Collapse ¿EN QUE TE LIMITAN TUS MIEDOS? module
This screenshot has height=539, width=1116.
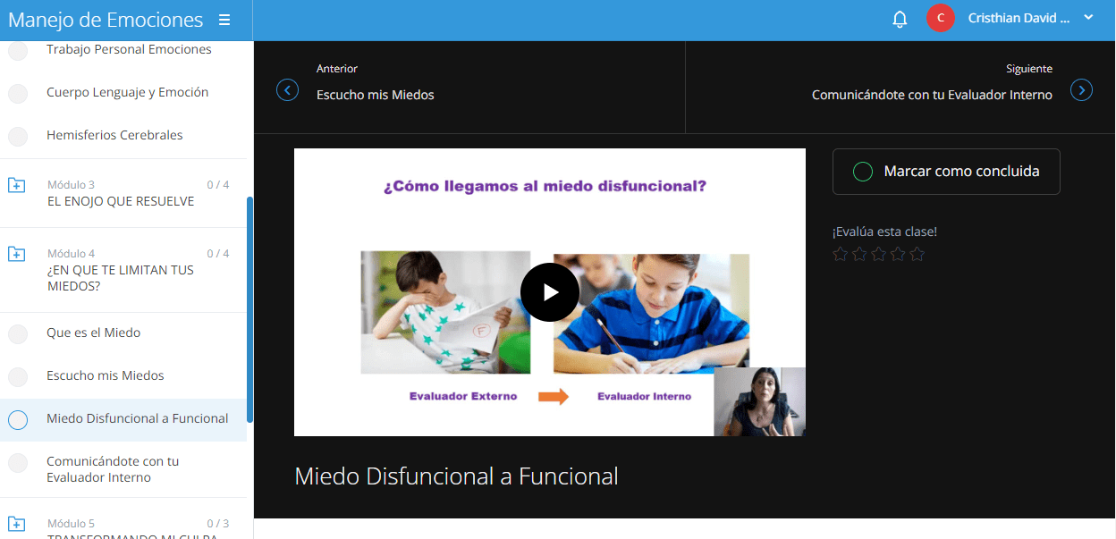point(120,277)
